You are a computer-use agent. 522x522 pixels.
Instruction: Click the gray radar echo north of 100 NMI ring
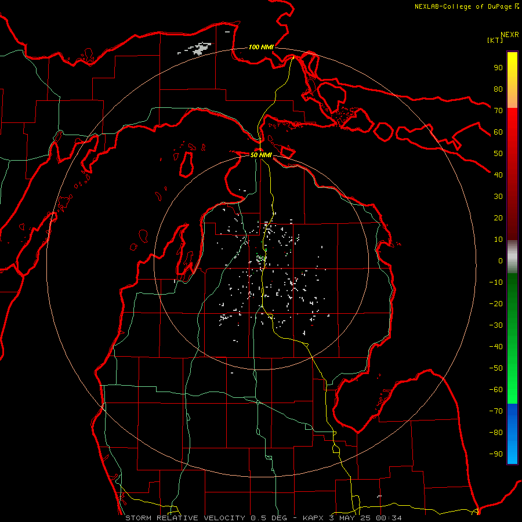click(200, 49)
